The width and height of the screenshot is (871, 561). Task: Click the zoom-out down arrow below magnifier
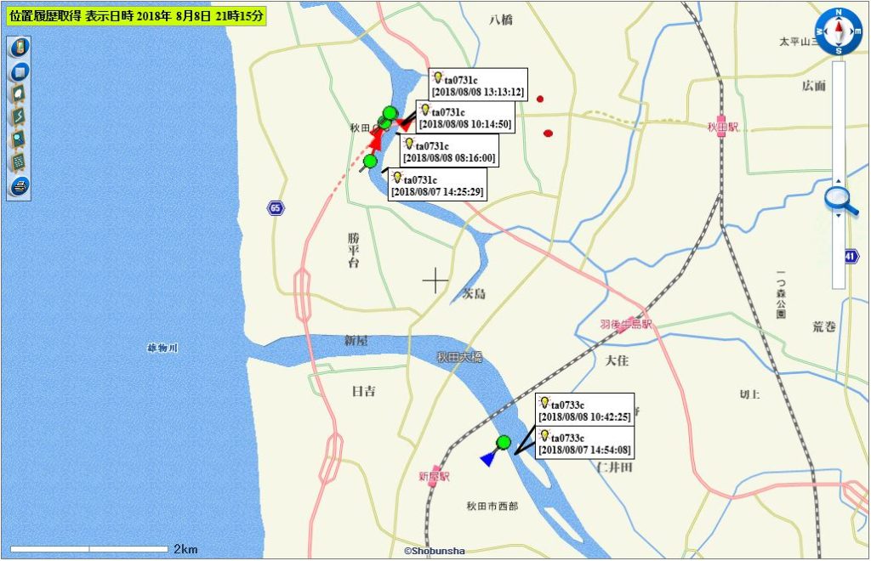pos(838,215)
